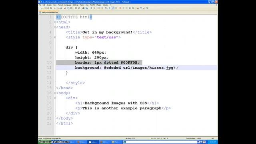Open the Edit menu
This screenshot has width=256, height=144.
click(x=44, y=5)
